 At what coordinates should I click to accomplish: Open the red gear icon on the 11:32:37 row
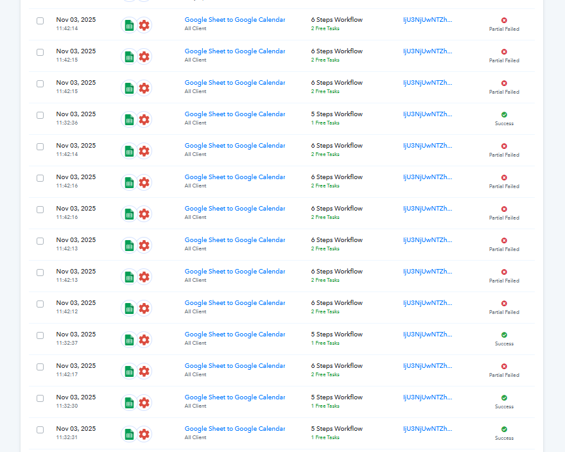click(x=144, y=340)
